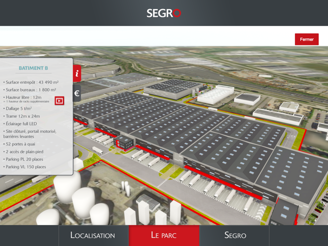328x246 pixels.
Task: Select 'Surface entrepôt : 43 490 m²' line
Action: (x=31, y=82)
